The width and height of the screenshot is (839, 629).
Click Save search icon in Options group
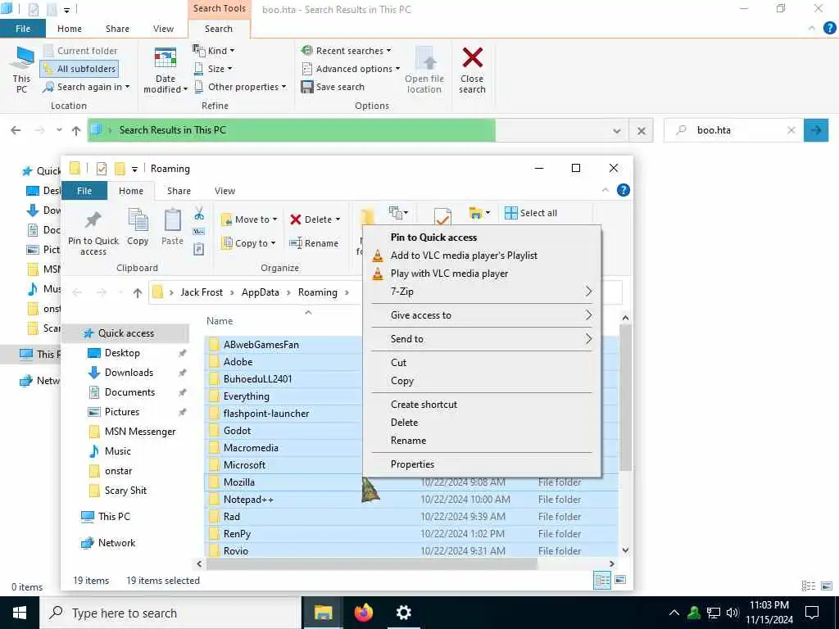(x=306, y=87)
